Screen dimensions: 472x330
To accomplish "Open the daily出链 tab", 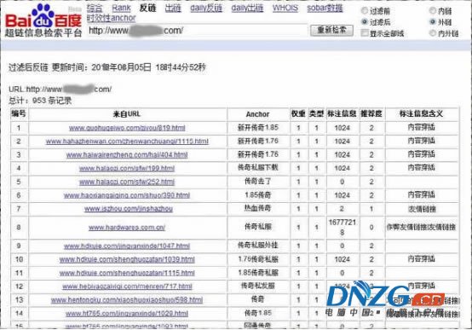I will tap(247, 9).
